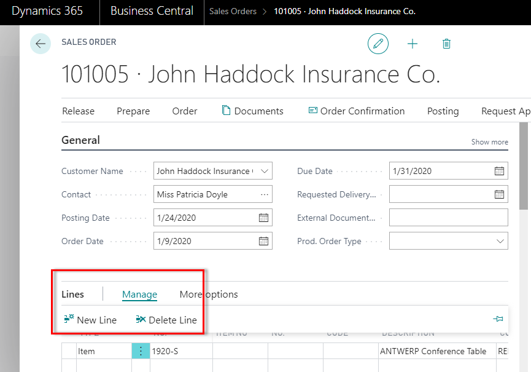
Task: Expand the Customer Name dropdown
Action: click(264, 171)
